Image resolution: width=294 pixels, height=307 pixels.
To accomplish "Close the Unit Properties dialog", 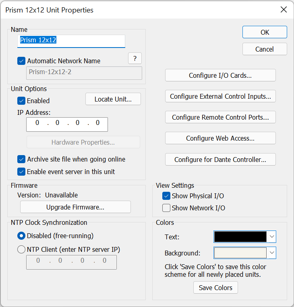I will [284, 10].
